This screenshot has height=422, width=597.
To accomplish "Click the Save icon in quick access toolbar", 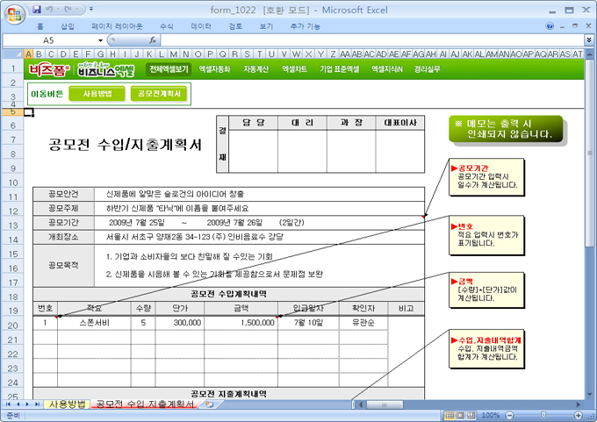I will [x=36, y=9].
